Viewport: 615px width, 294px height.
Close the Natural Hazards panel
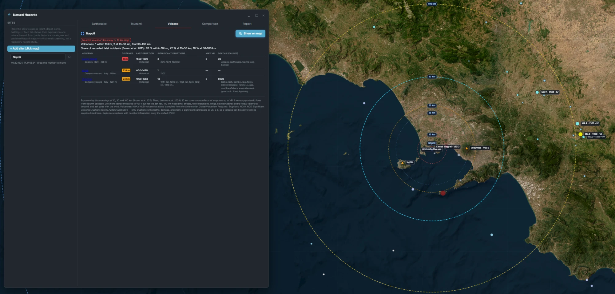[264, 15]
